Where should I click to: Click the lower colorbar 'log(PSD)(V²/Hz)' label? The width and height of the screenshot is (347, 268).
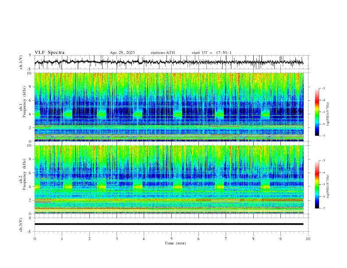tap(328, 186)
